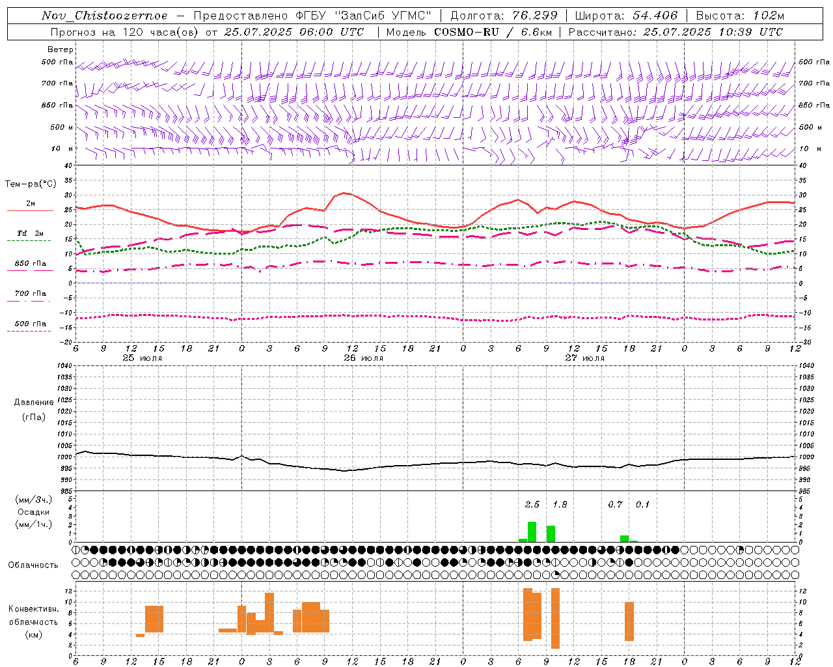The width and height of the screenshot is (833, 667).
Task: Click the solid red "2м" legend line
Action: [30, 211]
